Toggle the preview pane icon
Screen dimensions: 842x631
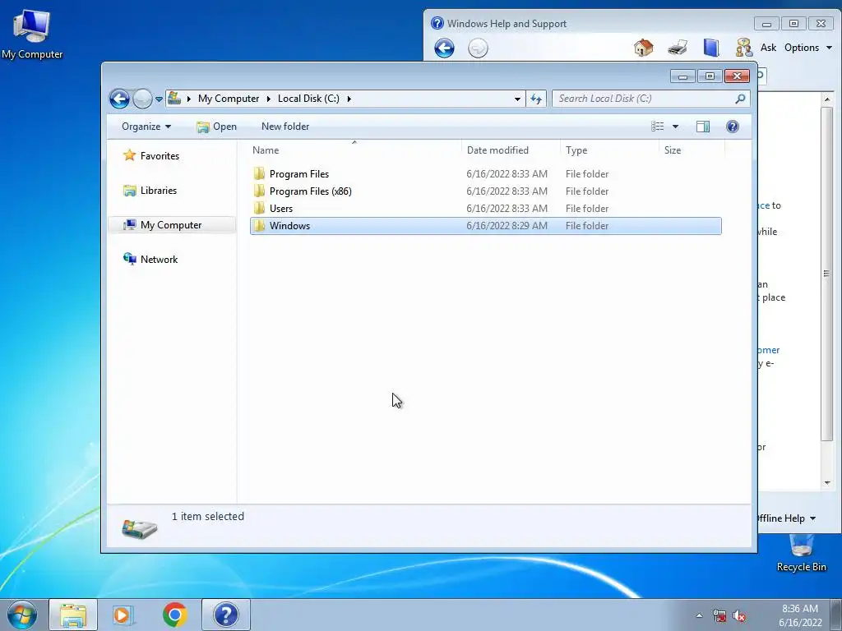click(x=703, y=127)
